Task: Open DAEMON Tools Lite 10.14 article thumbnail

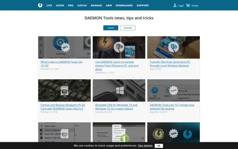Action: click(x=64, y=47)
